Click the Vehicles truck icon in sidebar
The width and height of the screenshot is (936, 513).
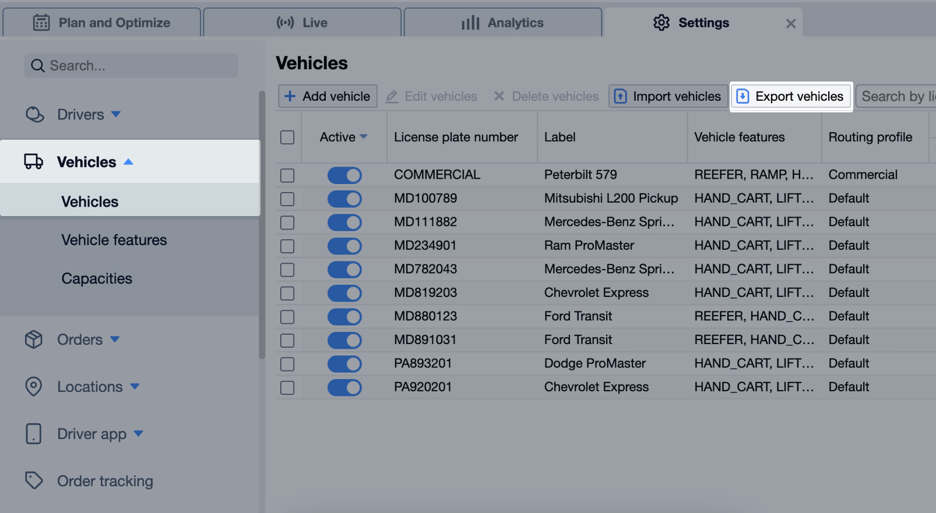pyautogui.click(x=34, y=161)
